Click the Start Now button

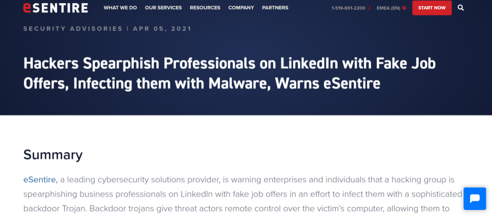click(x=432, y=8)
